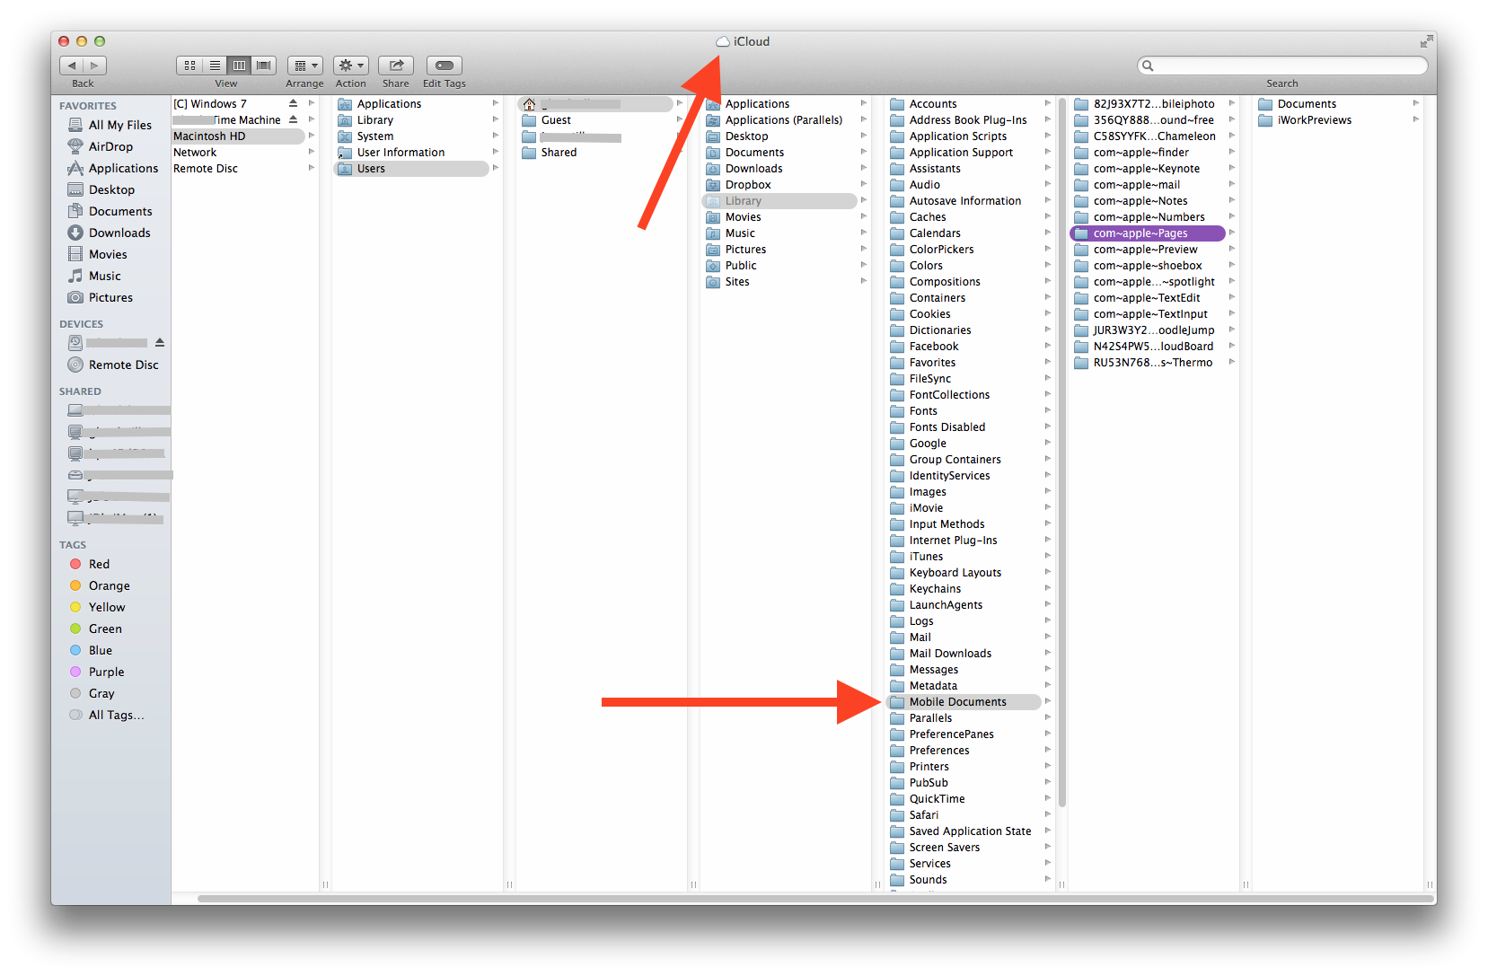This screenshot has height=976, width=1488.
Task: Click the horizontal scrollbar at bottom
Action: pyautogui.click(x=815, y=899)
